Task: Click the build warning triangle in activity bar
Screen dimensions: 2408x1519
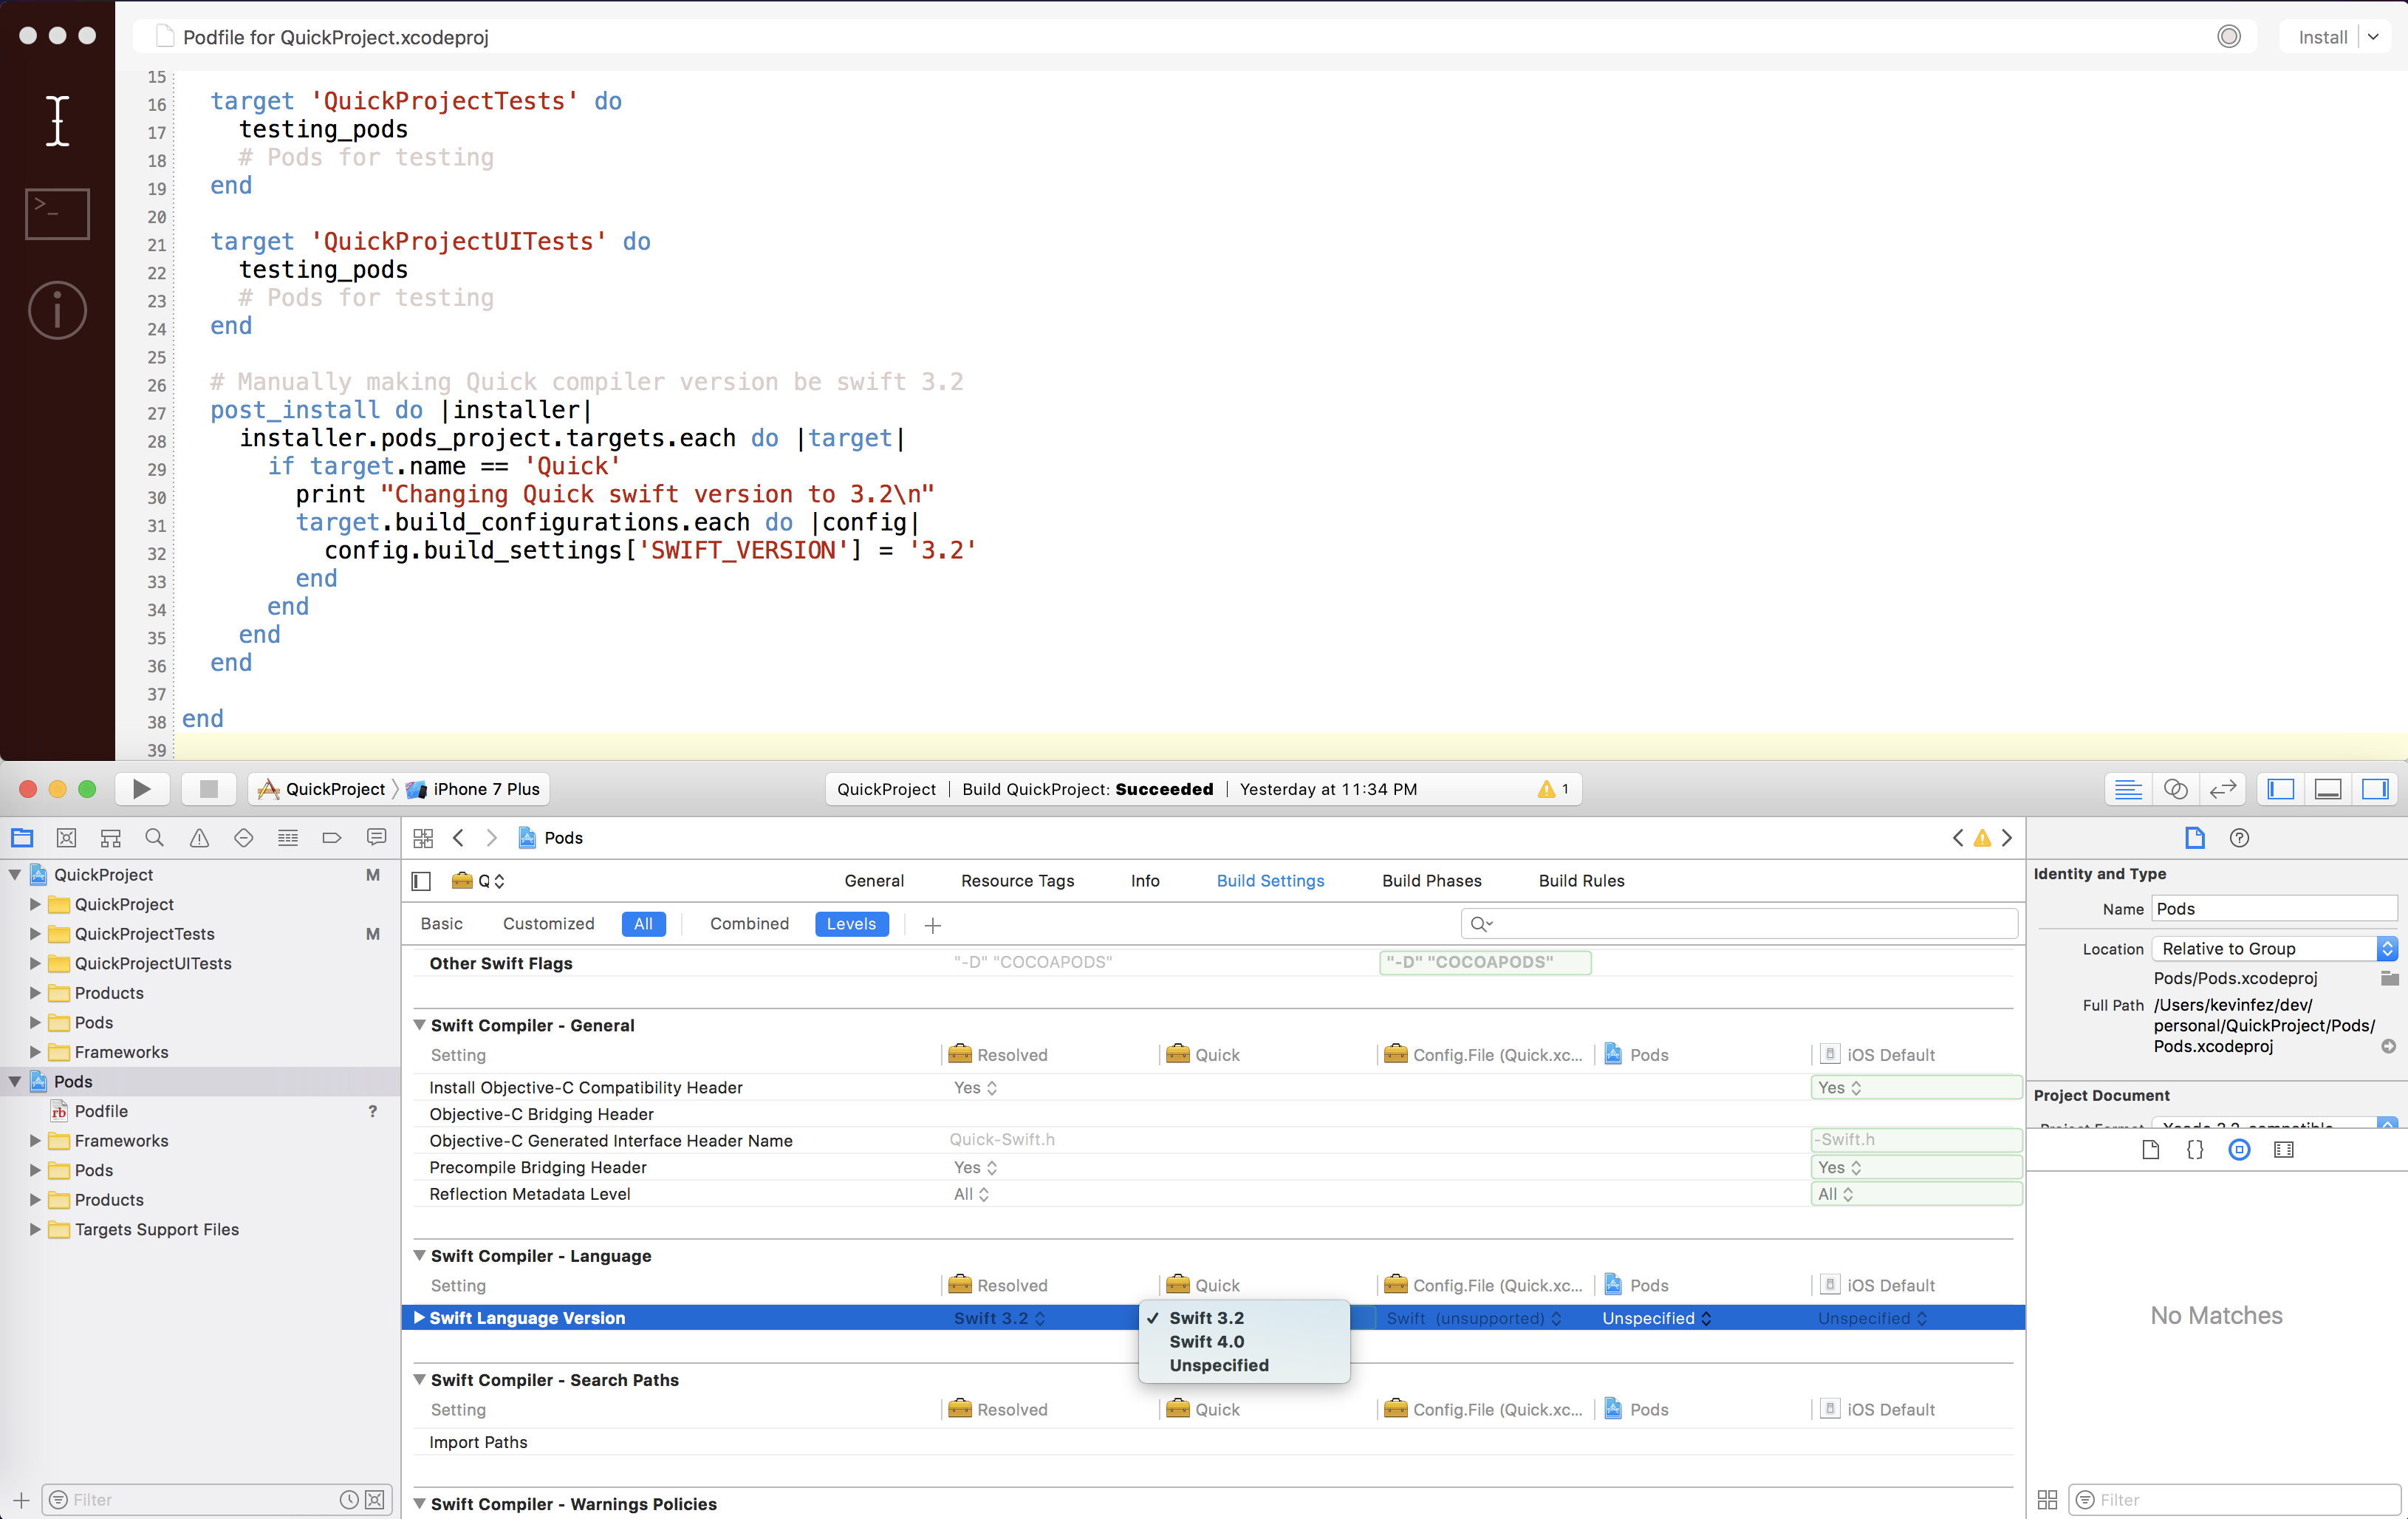Action: (1546, 789)
